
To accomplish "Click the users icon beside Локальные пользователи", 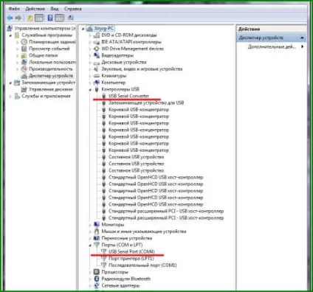I will click(24, 62).
